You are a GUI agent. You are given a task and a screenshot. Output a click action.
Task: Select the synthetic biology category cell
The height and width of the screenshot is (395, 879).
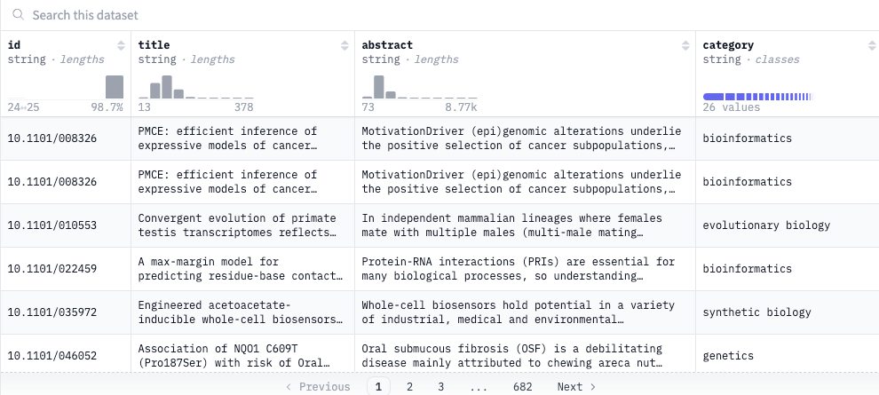click(x=787, y=312)
